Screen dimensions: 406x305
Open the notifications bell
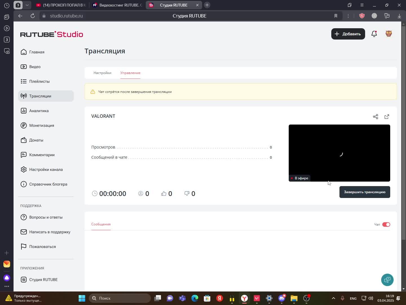pos(374,34)
